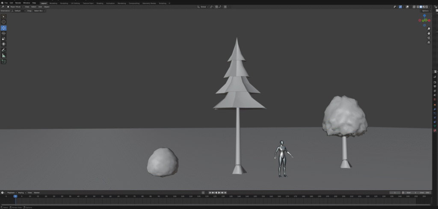Activate the Rotate tool
The height and width of the screenshot is (209, 438).
[x=4, y=33]
